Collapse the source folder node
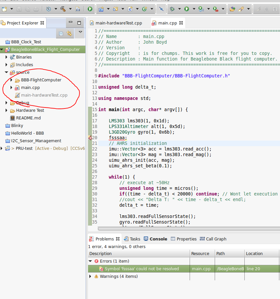 point(6,72)
